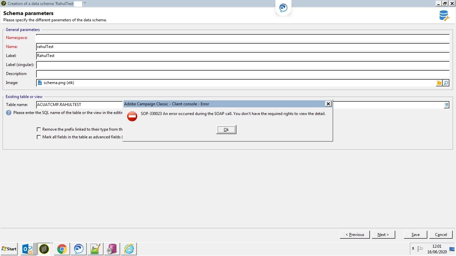Click the red error stop icon
Image resolution: width=456 pixels, height=256 pixels.
point(132,116)
